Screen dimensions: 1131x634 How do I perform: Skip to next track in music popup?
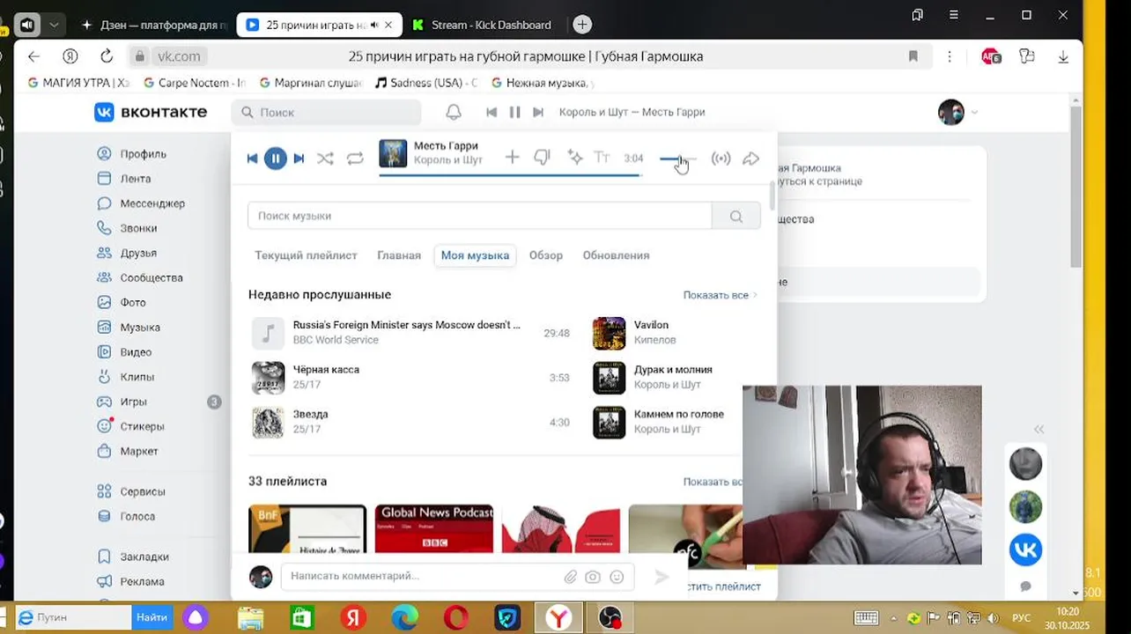[299, 158]
